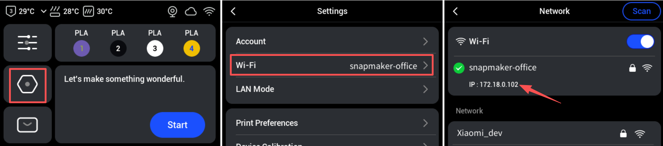Viewport: 663px width, 146px height.
Task: Select the yellow PLA filament slot 4
Action: coord(191,48)
